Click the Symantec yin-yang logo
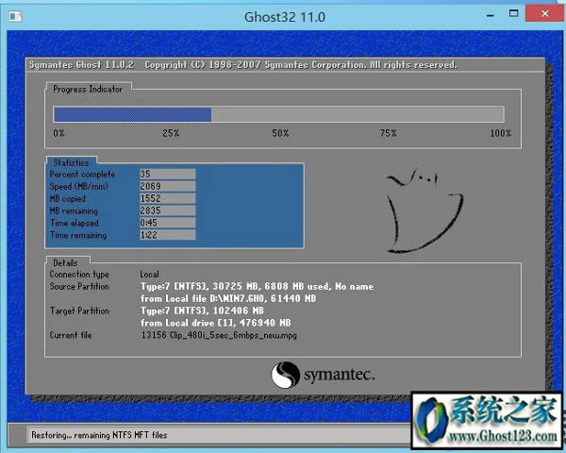 click(286, 376)
